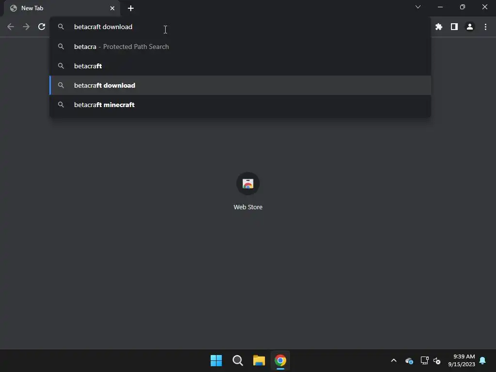Click the address bar with betacraft download

[240, 27]
